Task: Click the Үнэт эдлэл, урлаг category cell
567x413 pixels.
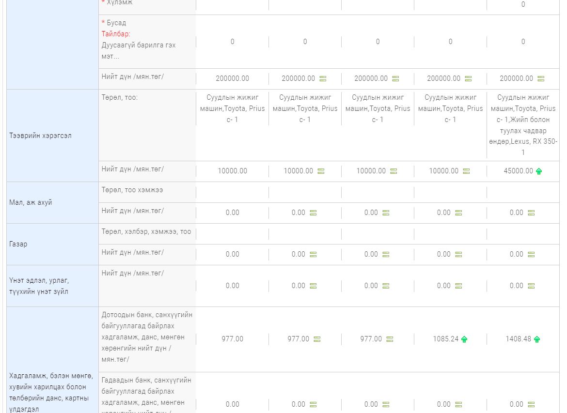Action: pos(39,286)
